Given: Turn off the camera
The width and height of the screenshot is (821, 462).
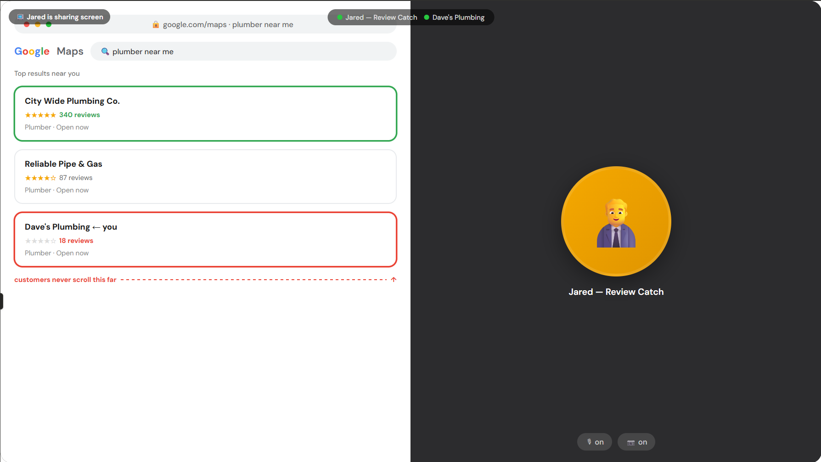Looking at the screenshot, I should coord(636,442).
